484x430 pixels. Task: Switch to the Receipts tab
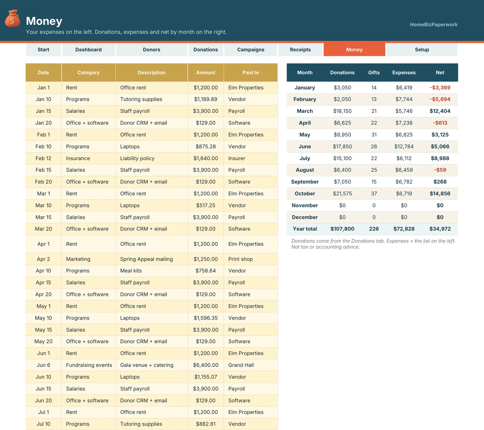(300, 49)
